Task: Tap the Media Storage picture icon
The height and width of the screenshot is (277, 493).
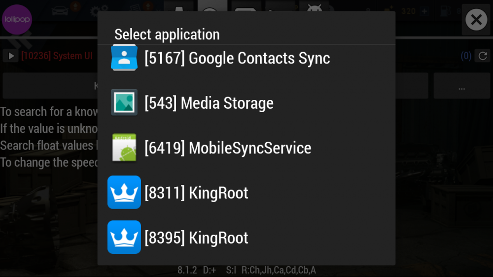Action: coord(124,102)
